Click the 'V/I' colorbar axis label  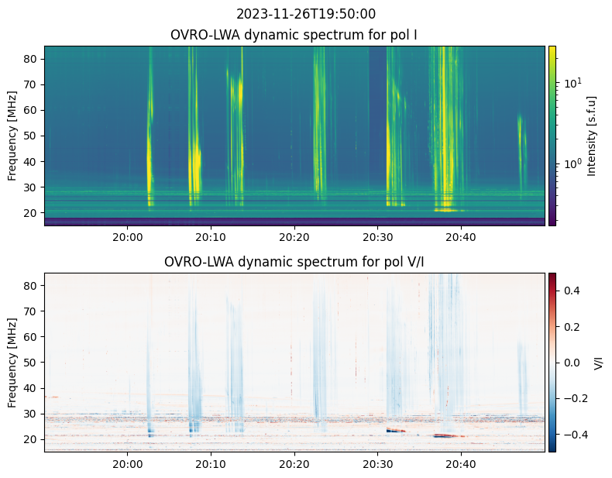[x=597, y=362]
